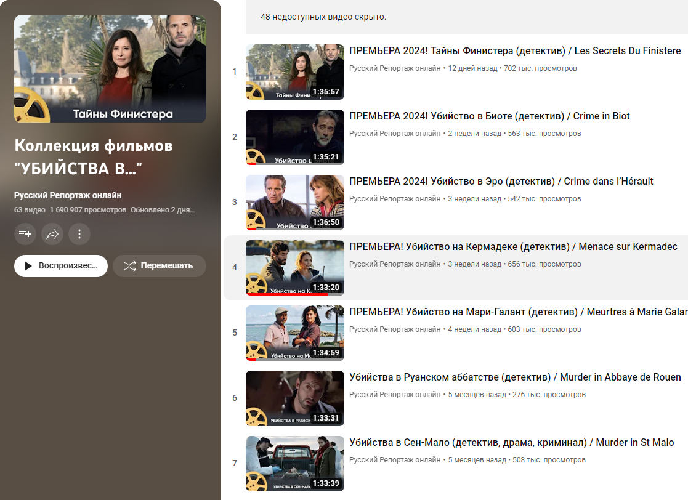Open the playlist cover Тайны Финистера
Viewport: 688px width, 500px height.
pyautogui.click(x=110, y=68)
